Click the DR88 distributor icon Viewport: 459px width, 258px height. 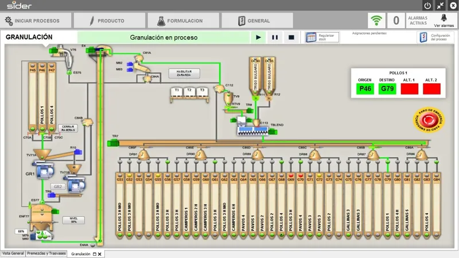(314, 154)
